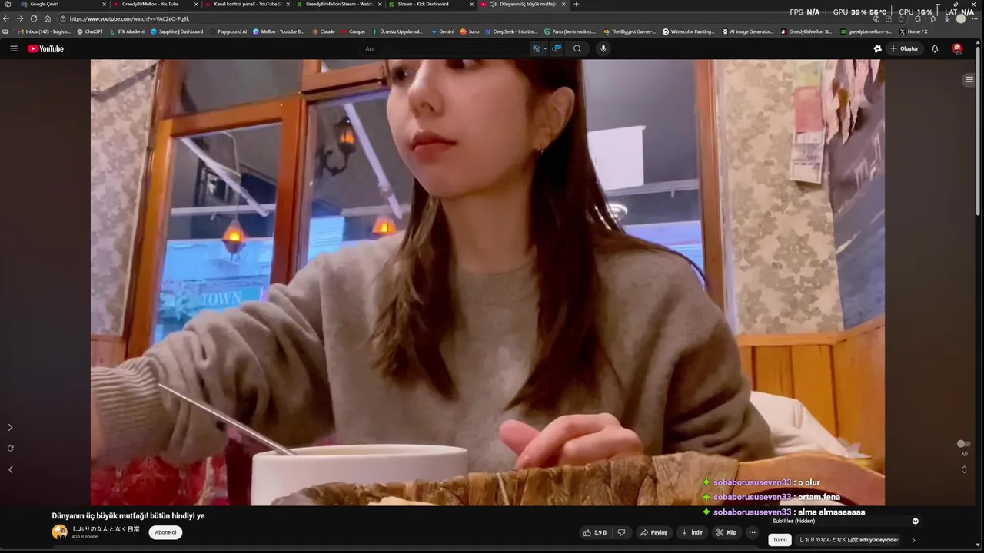This screenshot has width=984, height=553.
Task: Like the video showing 5,9 B
Action: point(594,532)
